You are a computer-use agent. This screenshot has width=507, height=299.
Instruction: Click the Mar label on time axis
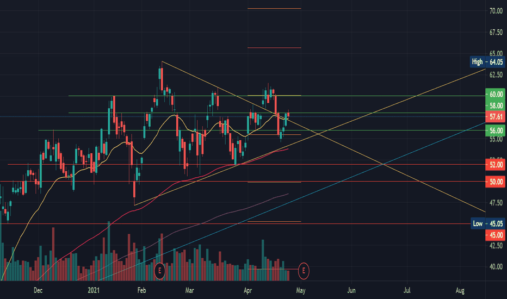tap(189, 290)
